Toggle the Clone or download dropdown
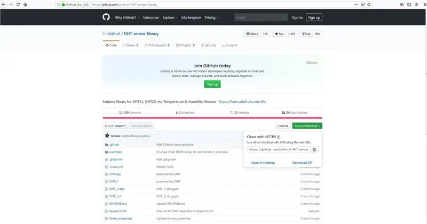Screen dimensions: 427x224 [x=307, y=126]
